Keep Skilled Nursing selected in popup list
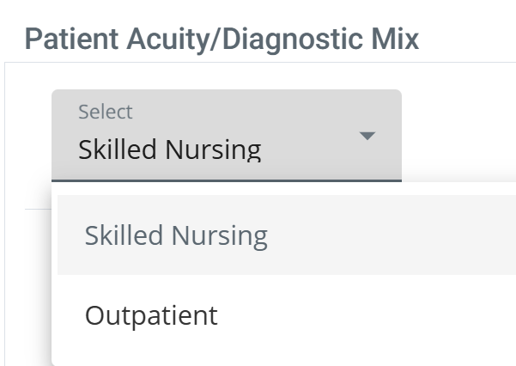The width and height of the screenshot is (516, 366). coord(176,235)
